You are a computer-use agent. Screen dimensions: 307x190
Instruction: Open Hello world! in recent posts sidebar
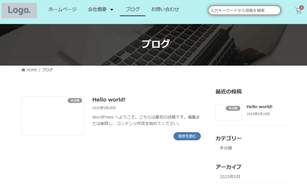pos(259,107)
